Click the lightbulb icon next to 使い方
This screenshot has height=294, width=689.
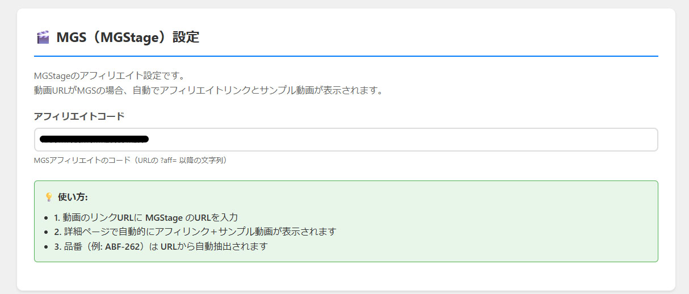click(x=49, y=197)
